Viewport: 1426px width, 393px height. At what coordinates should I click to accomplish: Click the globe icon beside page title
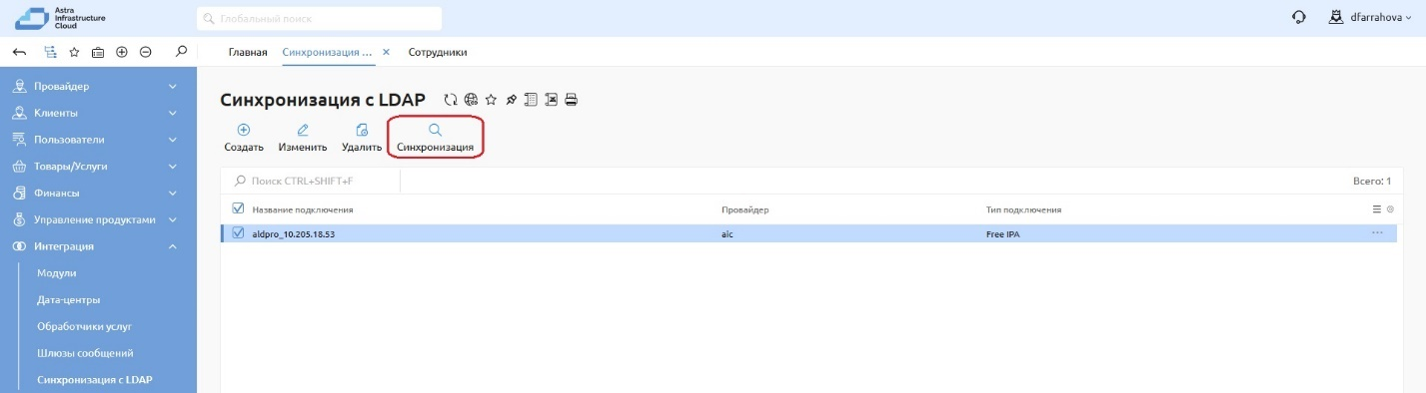tap(471, 100)
